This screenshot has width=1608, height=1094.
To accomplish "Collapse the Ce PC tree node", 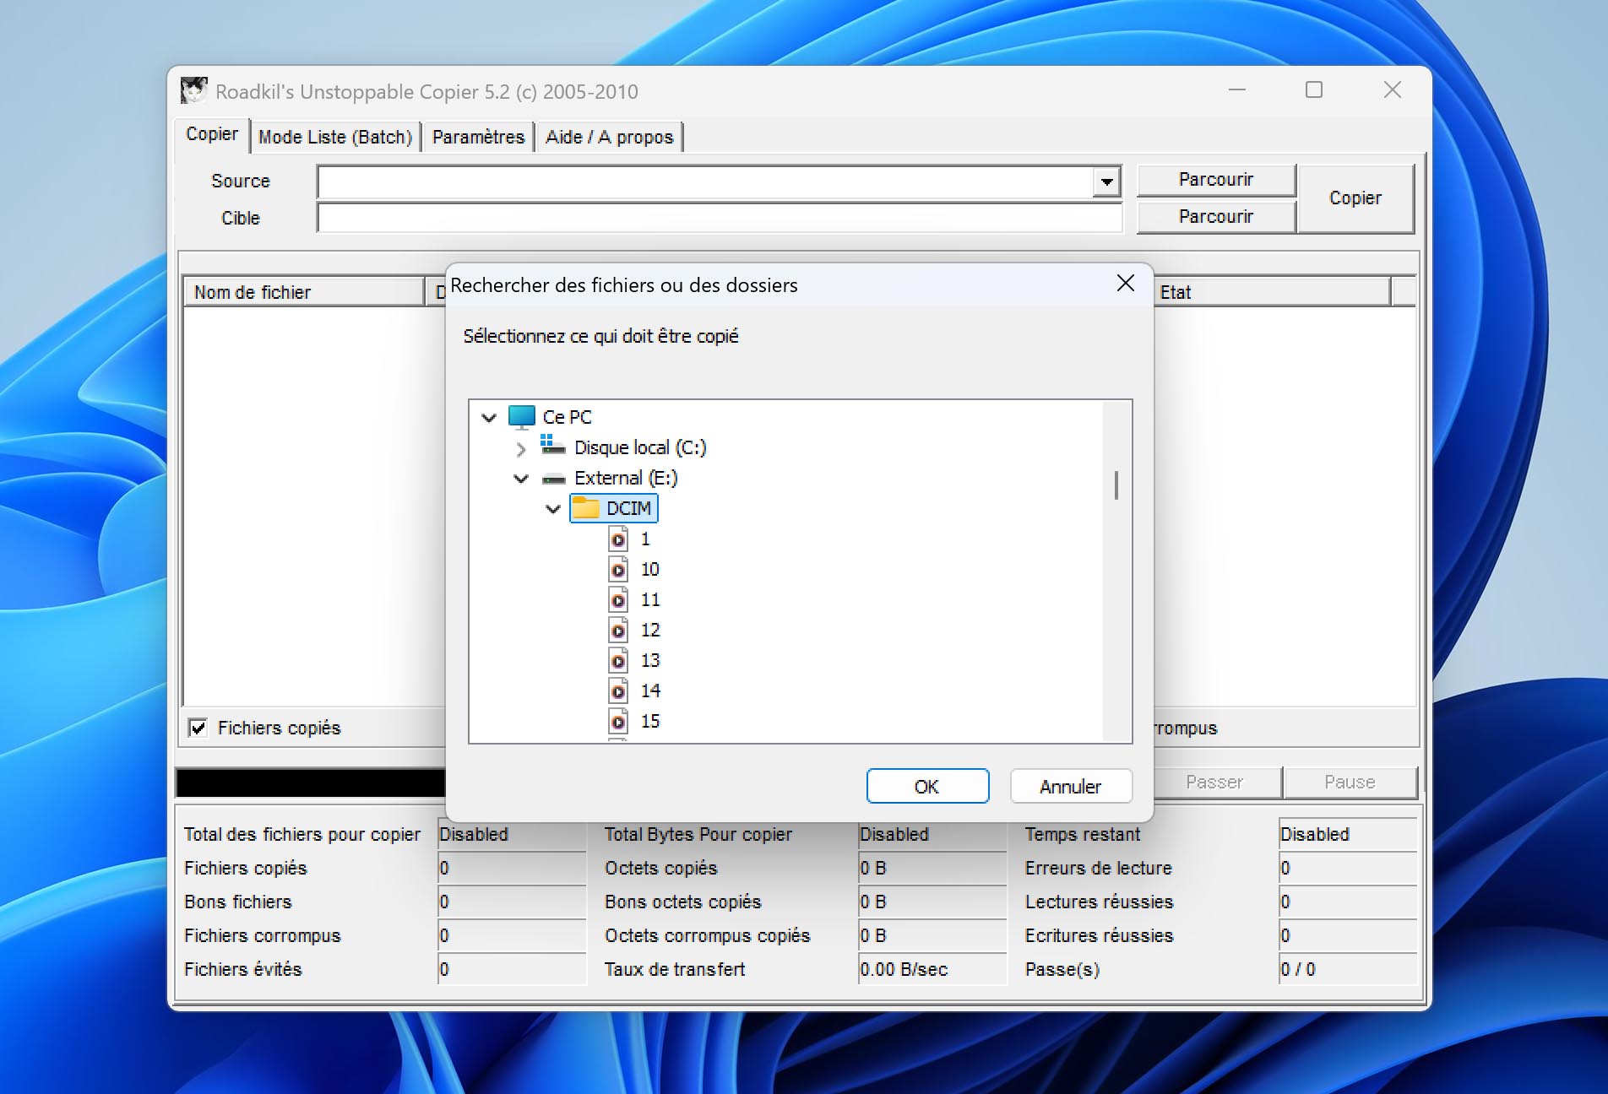I will pyautogui.click(x=489, y=418).
